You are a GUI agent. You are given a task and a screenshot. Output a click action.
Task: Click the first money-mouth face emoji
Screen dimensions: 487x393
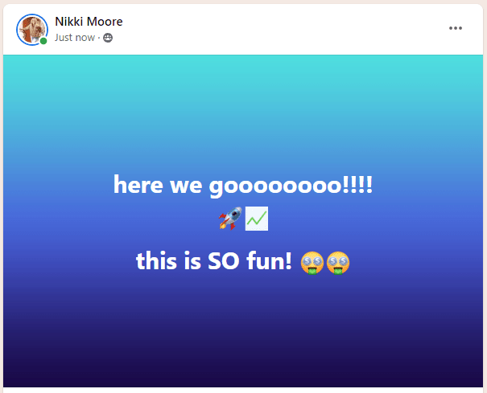[312, 262]
